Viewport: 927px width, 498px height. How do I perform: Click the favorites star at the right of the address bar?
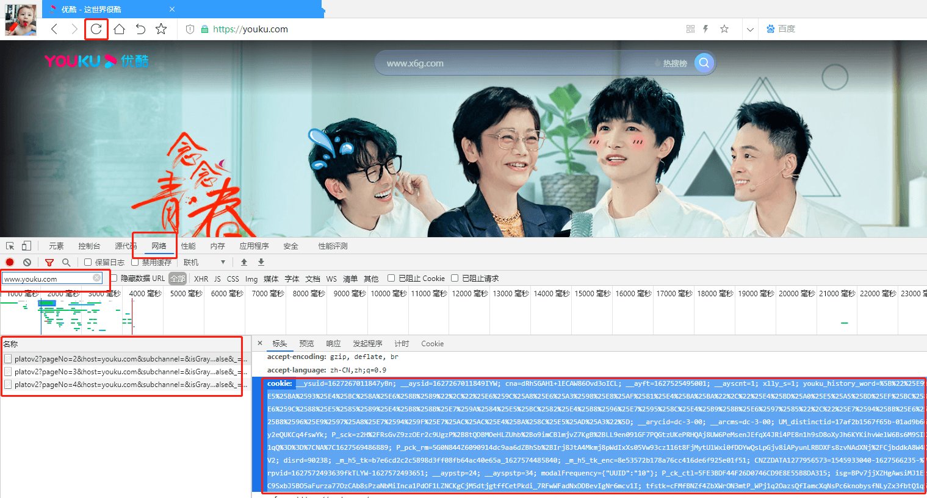724,29
